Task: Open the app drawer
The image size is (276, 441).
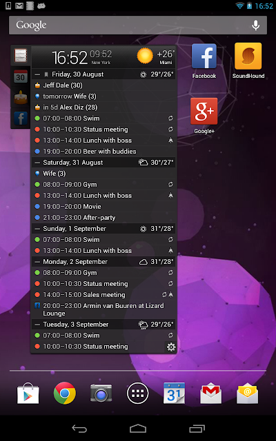Action: pyautogui.click(x=138, y=393)
